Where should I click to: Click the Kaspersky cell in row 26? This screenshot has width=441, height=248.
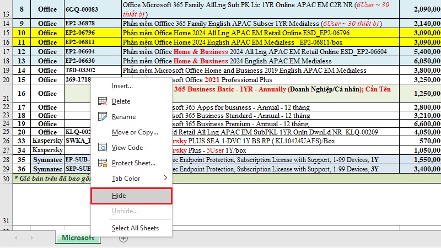[x=47, y=141]
